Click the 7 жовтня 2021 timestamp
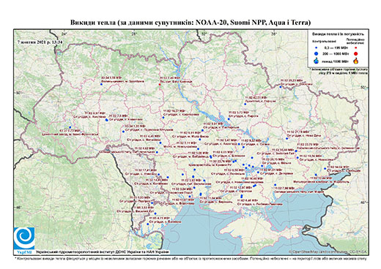Image resolution: width=381 pixels, height=269 pixels. [x=40, y=42]
